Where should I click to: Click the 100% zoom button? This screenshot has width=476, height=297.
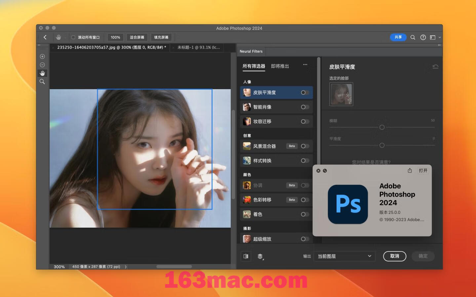coord(115,37)
